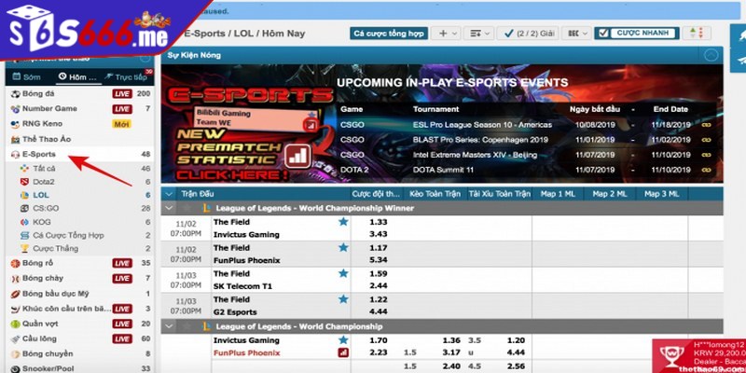
Task: Switch to the Trực tiếp live tab
Action: [x=128, y=76]
